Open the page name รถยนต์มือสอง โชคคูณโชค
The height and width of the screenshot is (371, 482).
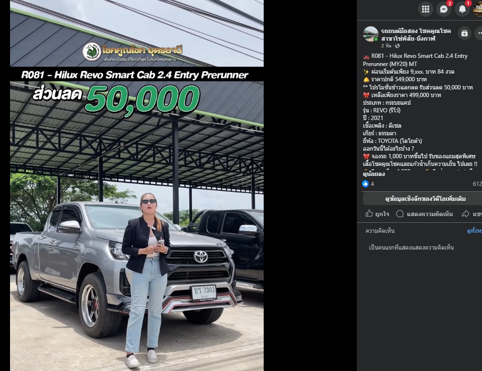click(x=416, y=31)
